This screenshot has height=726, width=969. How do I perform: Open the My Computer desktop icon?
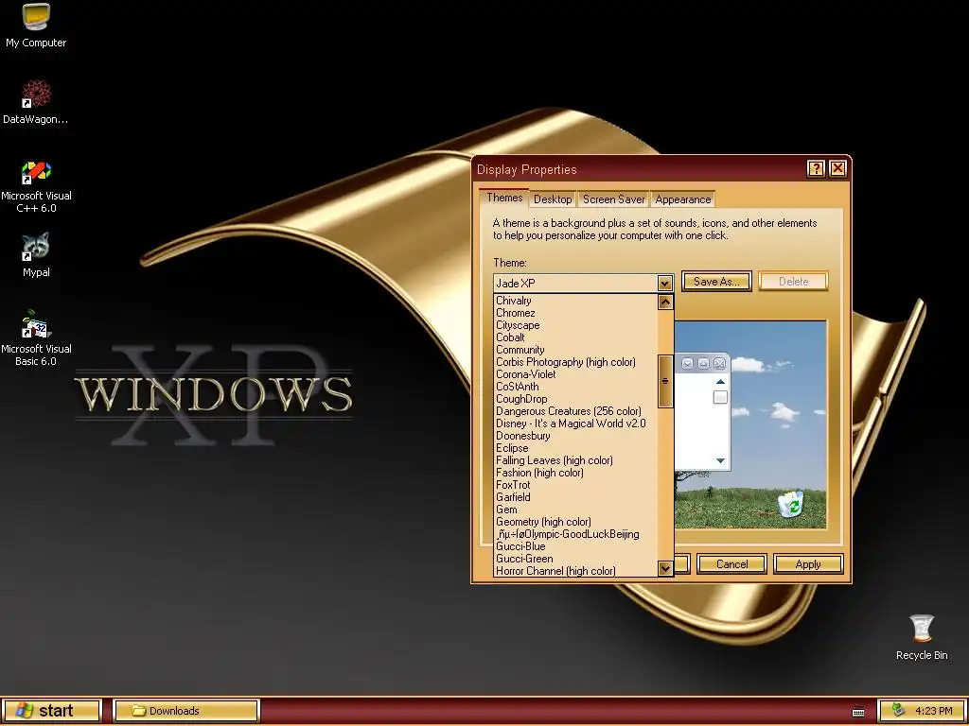36,26
